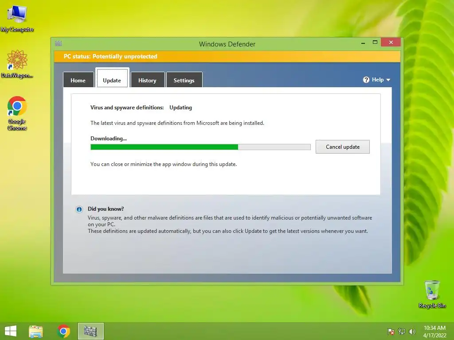Open the volume speaker tray icon
This screenshot has width=454, height=340.
pos(412,332)
